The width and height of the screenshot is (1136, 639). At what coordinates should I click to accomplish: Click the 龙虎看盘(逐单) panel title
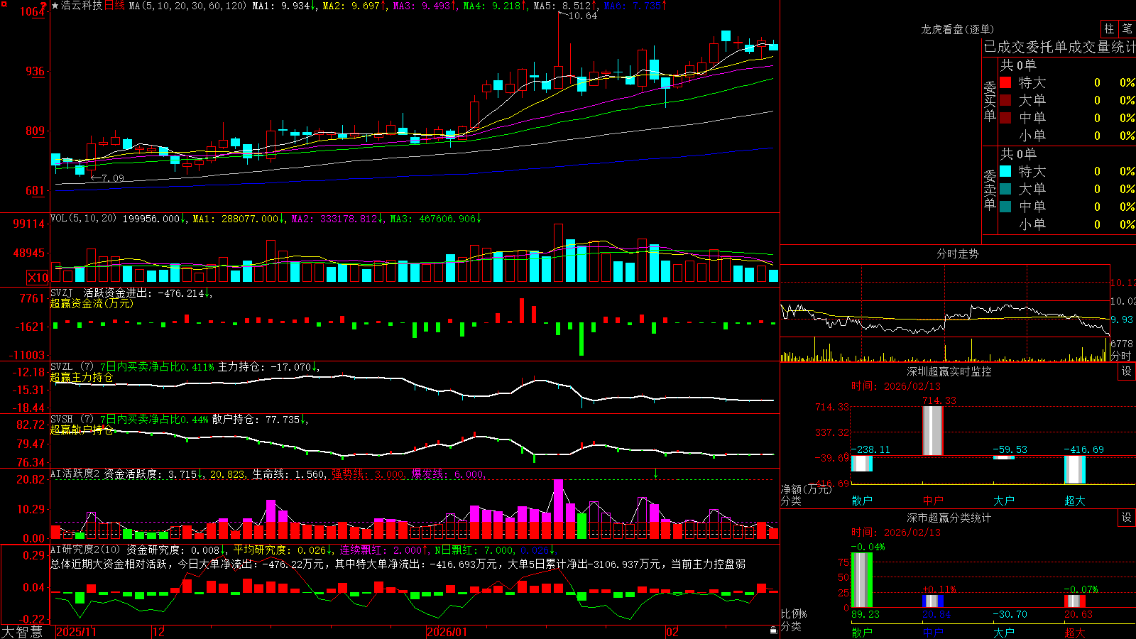click(x=958, y=29)
